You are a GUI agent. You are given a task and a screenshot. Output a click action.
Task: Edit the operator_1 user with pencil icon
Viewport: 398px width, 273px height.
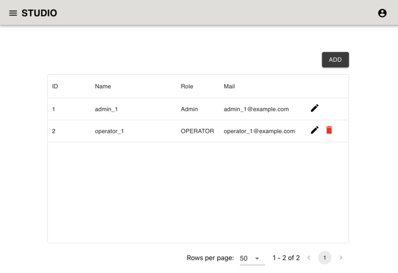point(315,130)
